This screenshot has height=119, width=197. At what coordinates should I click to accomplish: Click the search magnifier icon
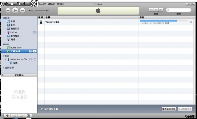(168, 10)
